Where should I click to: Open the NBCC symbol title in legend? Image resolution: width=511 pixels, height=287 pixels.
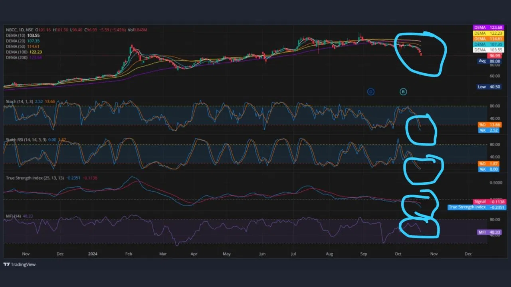pos(12,29)
